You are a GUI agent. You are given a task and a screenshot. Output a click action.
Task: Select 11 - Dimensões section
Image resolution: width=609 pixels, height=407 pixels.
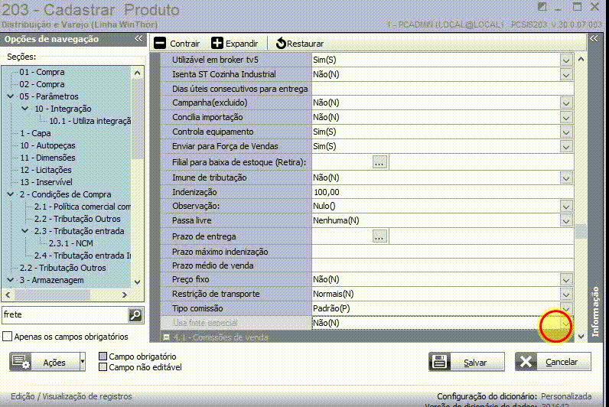(47, 158)
